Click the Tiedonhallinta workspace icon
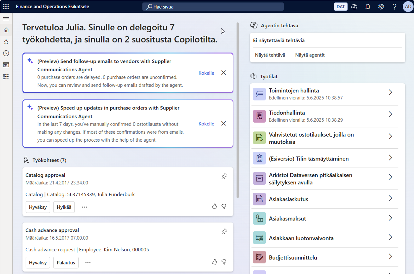Image resolution: width=414 pixels, height=274 pixels. (259, 116)
